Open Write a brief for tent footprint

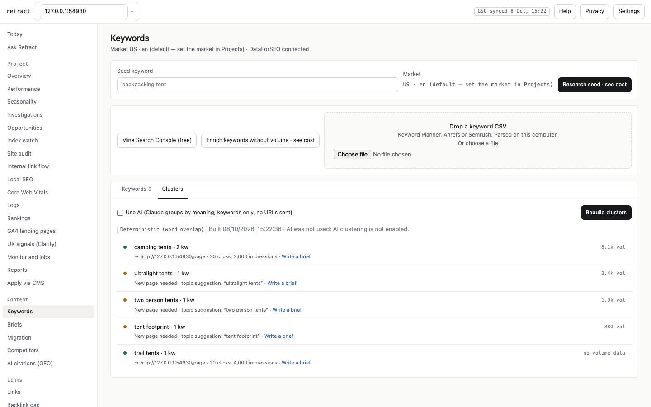(279, 336)
